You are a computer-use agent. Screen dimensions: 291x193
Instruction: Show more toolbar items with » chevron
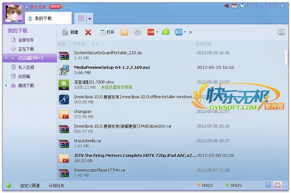click(190, 32)
